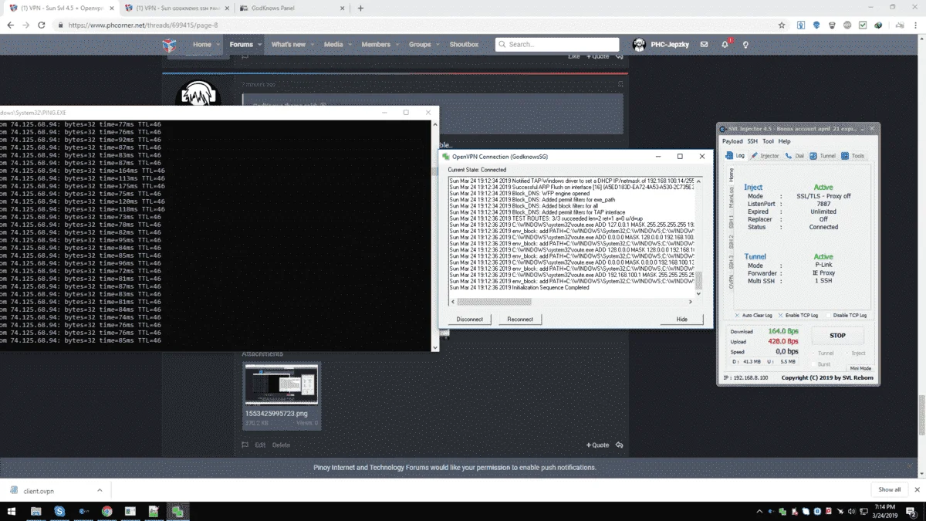This screenshot has width=926, height=521.
Task: Click the Edit link under the post
Action: point(260,445)
